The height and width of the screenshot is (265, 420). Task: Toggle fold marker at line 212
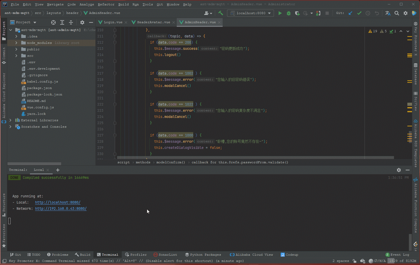[115, 42]
